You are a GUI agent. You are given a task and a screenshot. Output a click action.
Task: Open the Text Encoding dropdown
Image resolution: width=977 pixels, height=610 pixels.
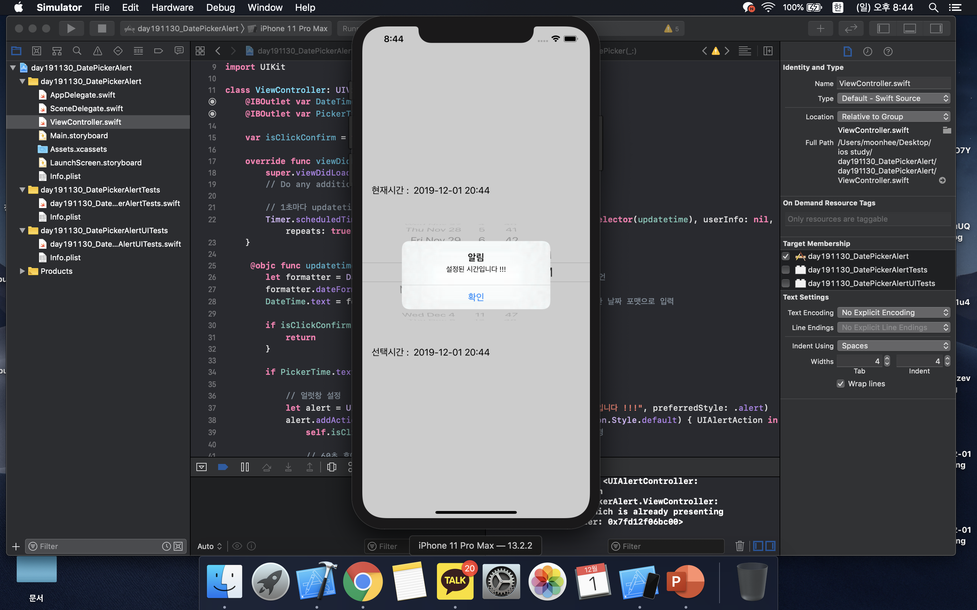(x=894, y=313)
